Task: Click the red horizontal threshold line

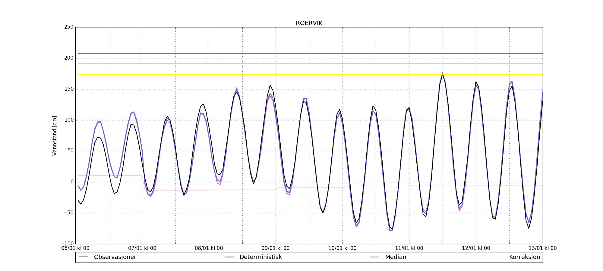Action: [x=309, y=53]
